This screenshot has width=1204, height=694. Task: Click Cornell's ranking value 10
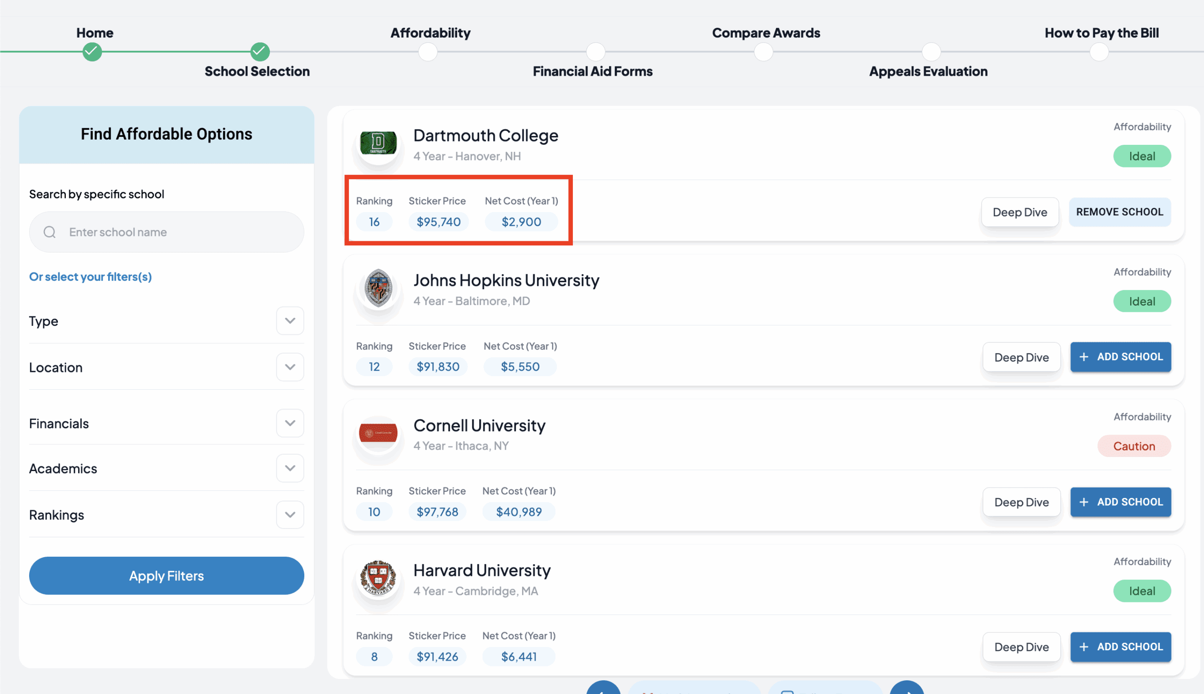pos(374,512)
